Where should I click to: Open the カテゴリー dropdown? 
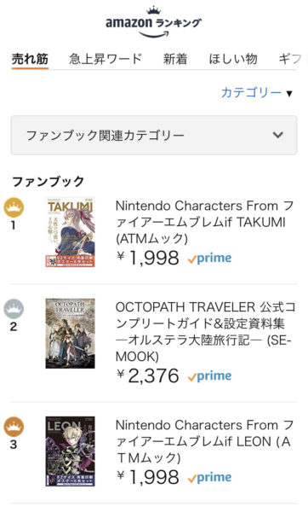(x=257, y=93)
